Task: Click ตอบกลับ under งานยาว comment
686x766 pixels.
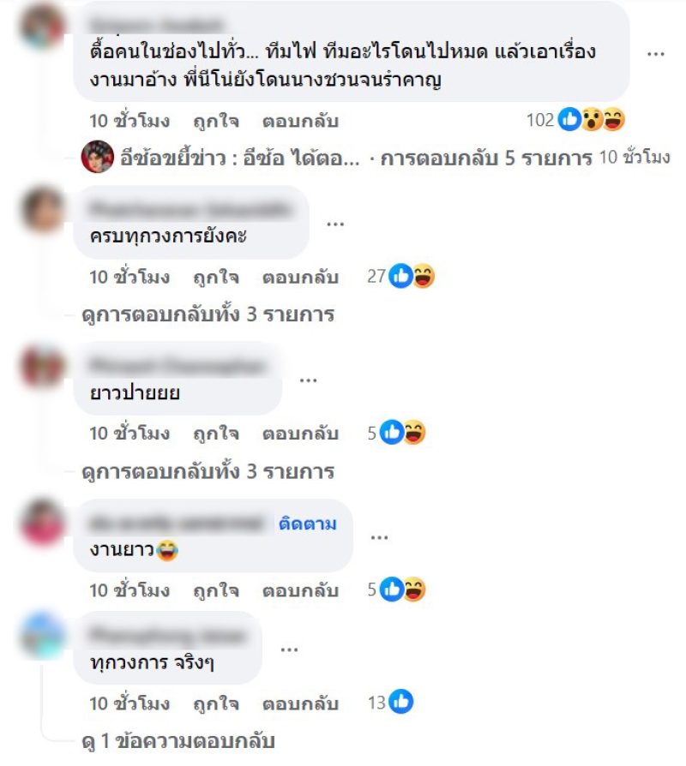Action: [x=300, y=590]
